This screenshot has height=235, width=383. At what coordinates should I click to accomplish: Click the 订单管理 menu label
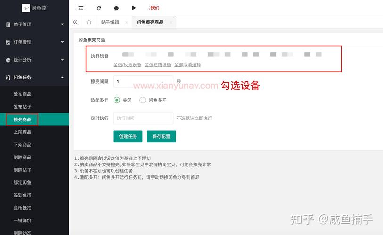point(22,42)
